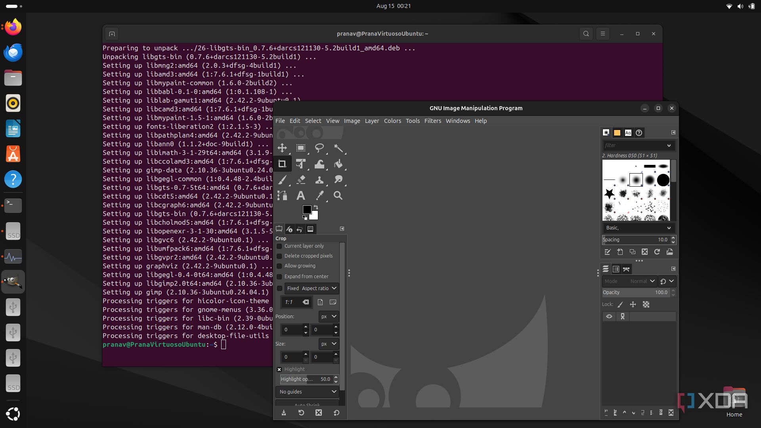Select the Bucket Fill tool
Screen dimensions: 761x428
338,164
